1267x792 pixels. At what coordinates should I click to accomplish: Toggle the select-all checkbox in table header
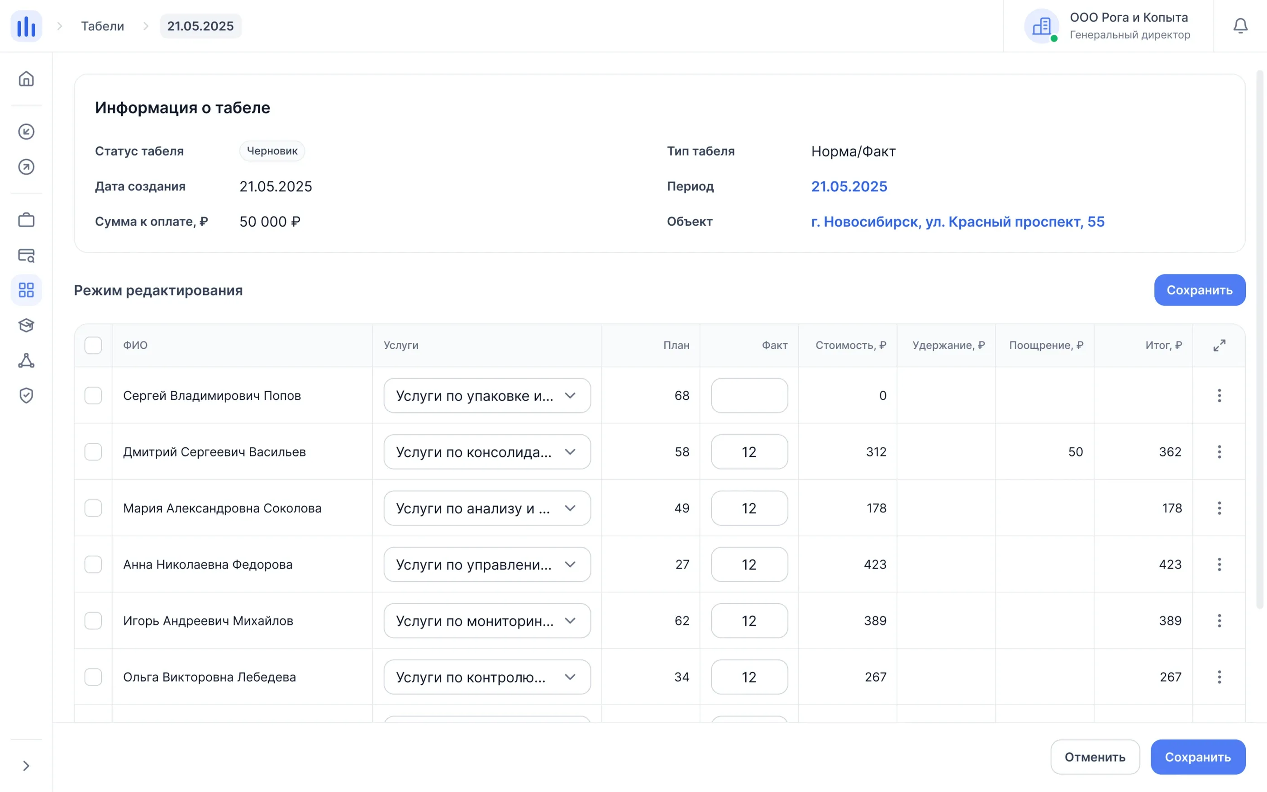(x=93, y=345)
